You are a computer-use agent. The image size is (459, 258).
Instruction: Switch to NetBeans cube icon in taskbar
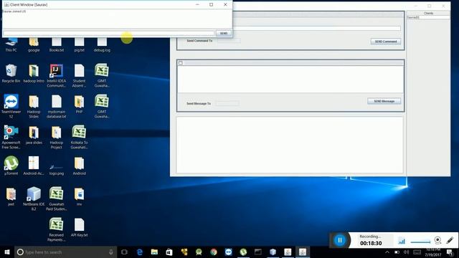273,252
